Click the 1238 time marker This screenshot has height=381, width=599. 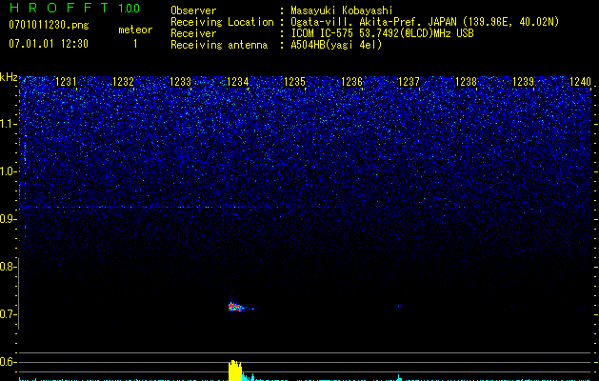pyautogui.click(x=466, y=82)
